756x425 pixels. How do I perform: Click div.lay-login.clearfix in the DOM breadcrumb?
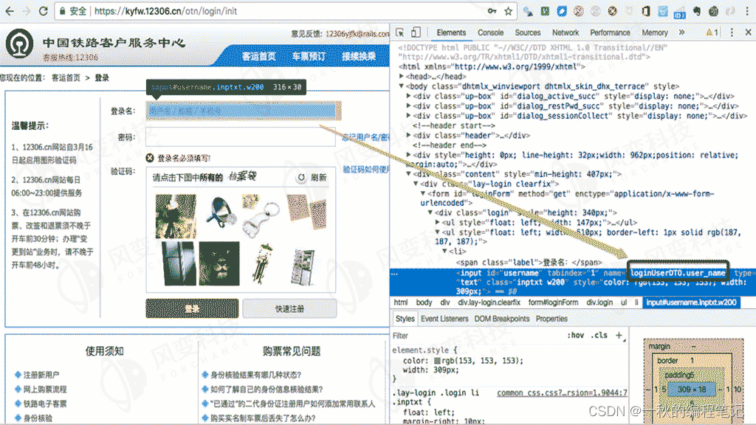(489, 302)
